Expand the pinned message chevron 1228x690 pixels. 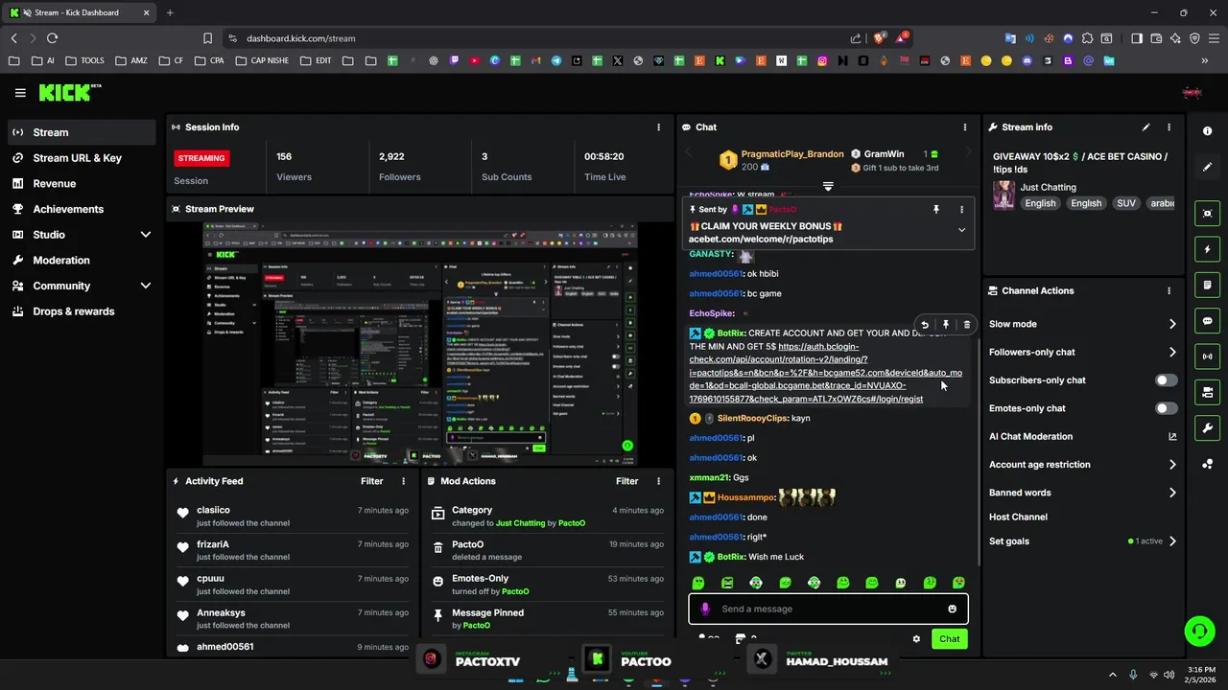click(x=961, y=230)
